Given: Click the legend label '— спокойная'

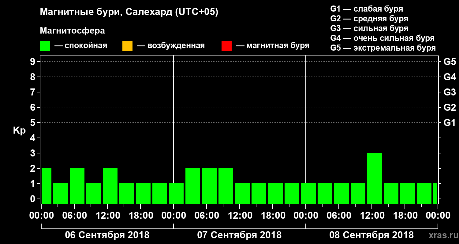Looking at the screenshot, I should pos(81,46).
